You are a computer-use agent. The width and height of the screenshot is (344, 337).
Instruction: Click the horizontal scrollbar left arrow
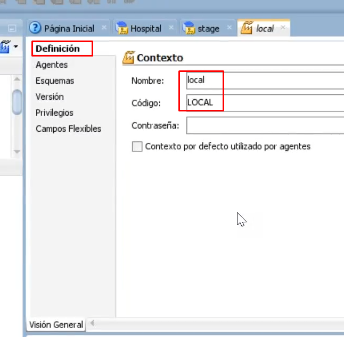click(x=92, y=323)
